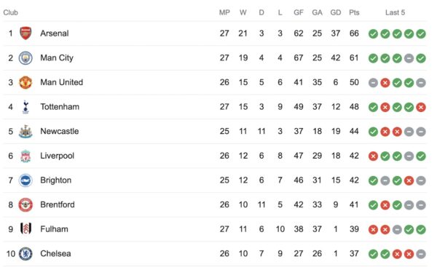
Task: Open the Arsenal team link
Action: 55,33
